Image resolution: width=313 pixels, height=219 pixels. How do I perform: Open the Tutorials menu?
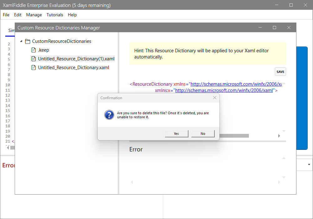(55, 15)
